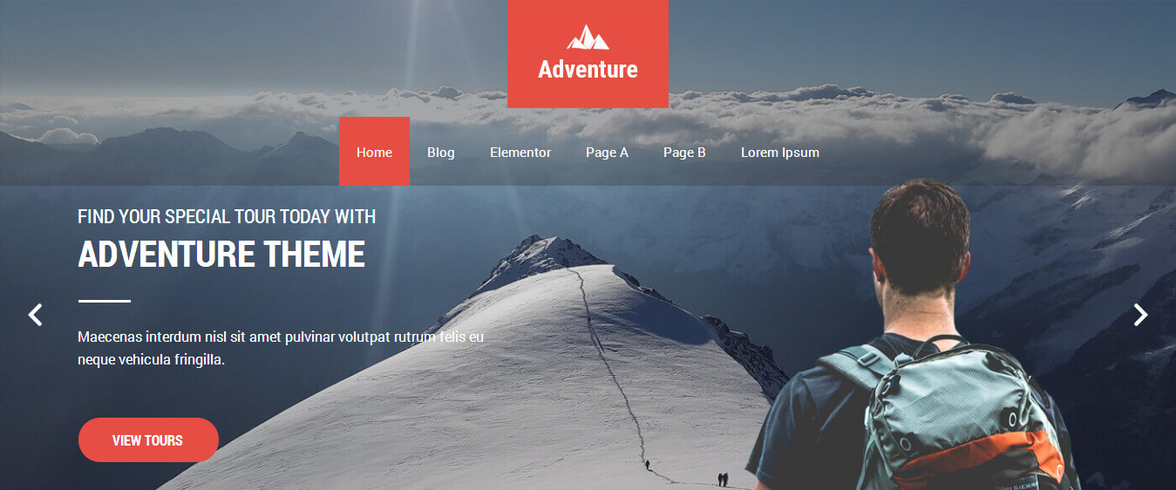This screenshot has width=1176, height=490.
Task: Open the Home menu item
Action: coord(374,152)
